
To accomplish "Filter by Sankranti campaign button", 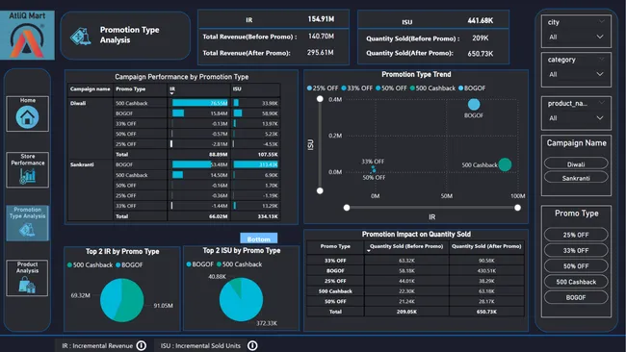I will [x=576, y=178].
